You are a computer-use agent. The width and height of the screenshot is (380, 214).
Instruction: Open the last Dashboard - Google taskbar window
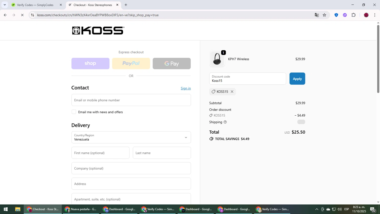[234, 209]
